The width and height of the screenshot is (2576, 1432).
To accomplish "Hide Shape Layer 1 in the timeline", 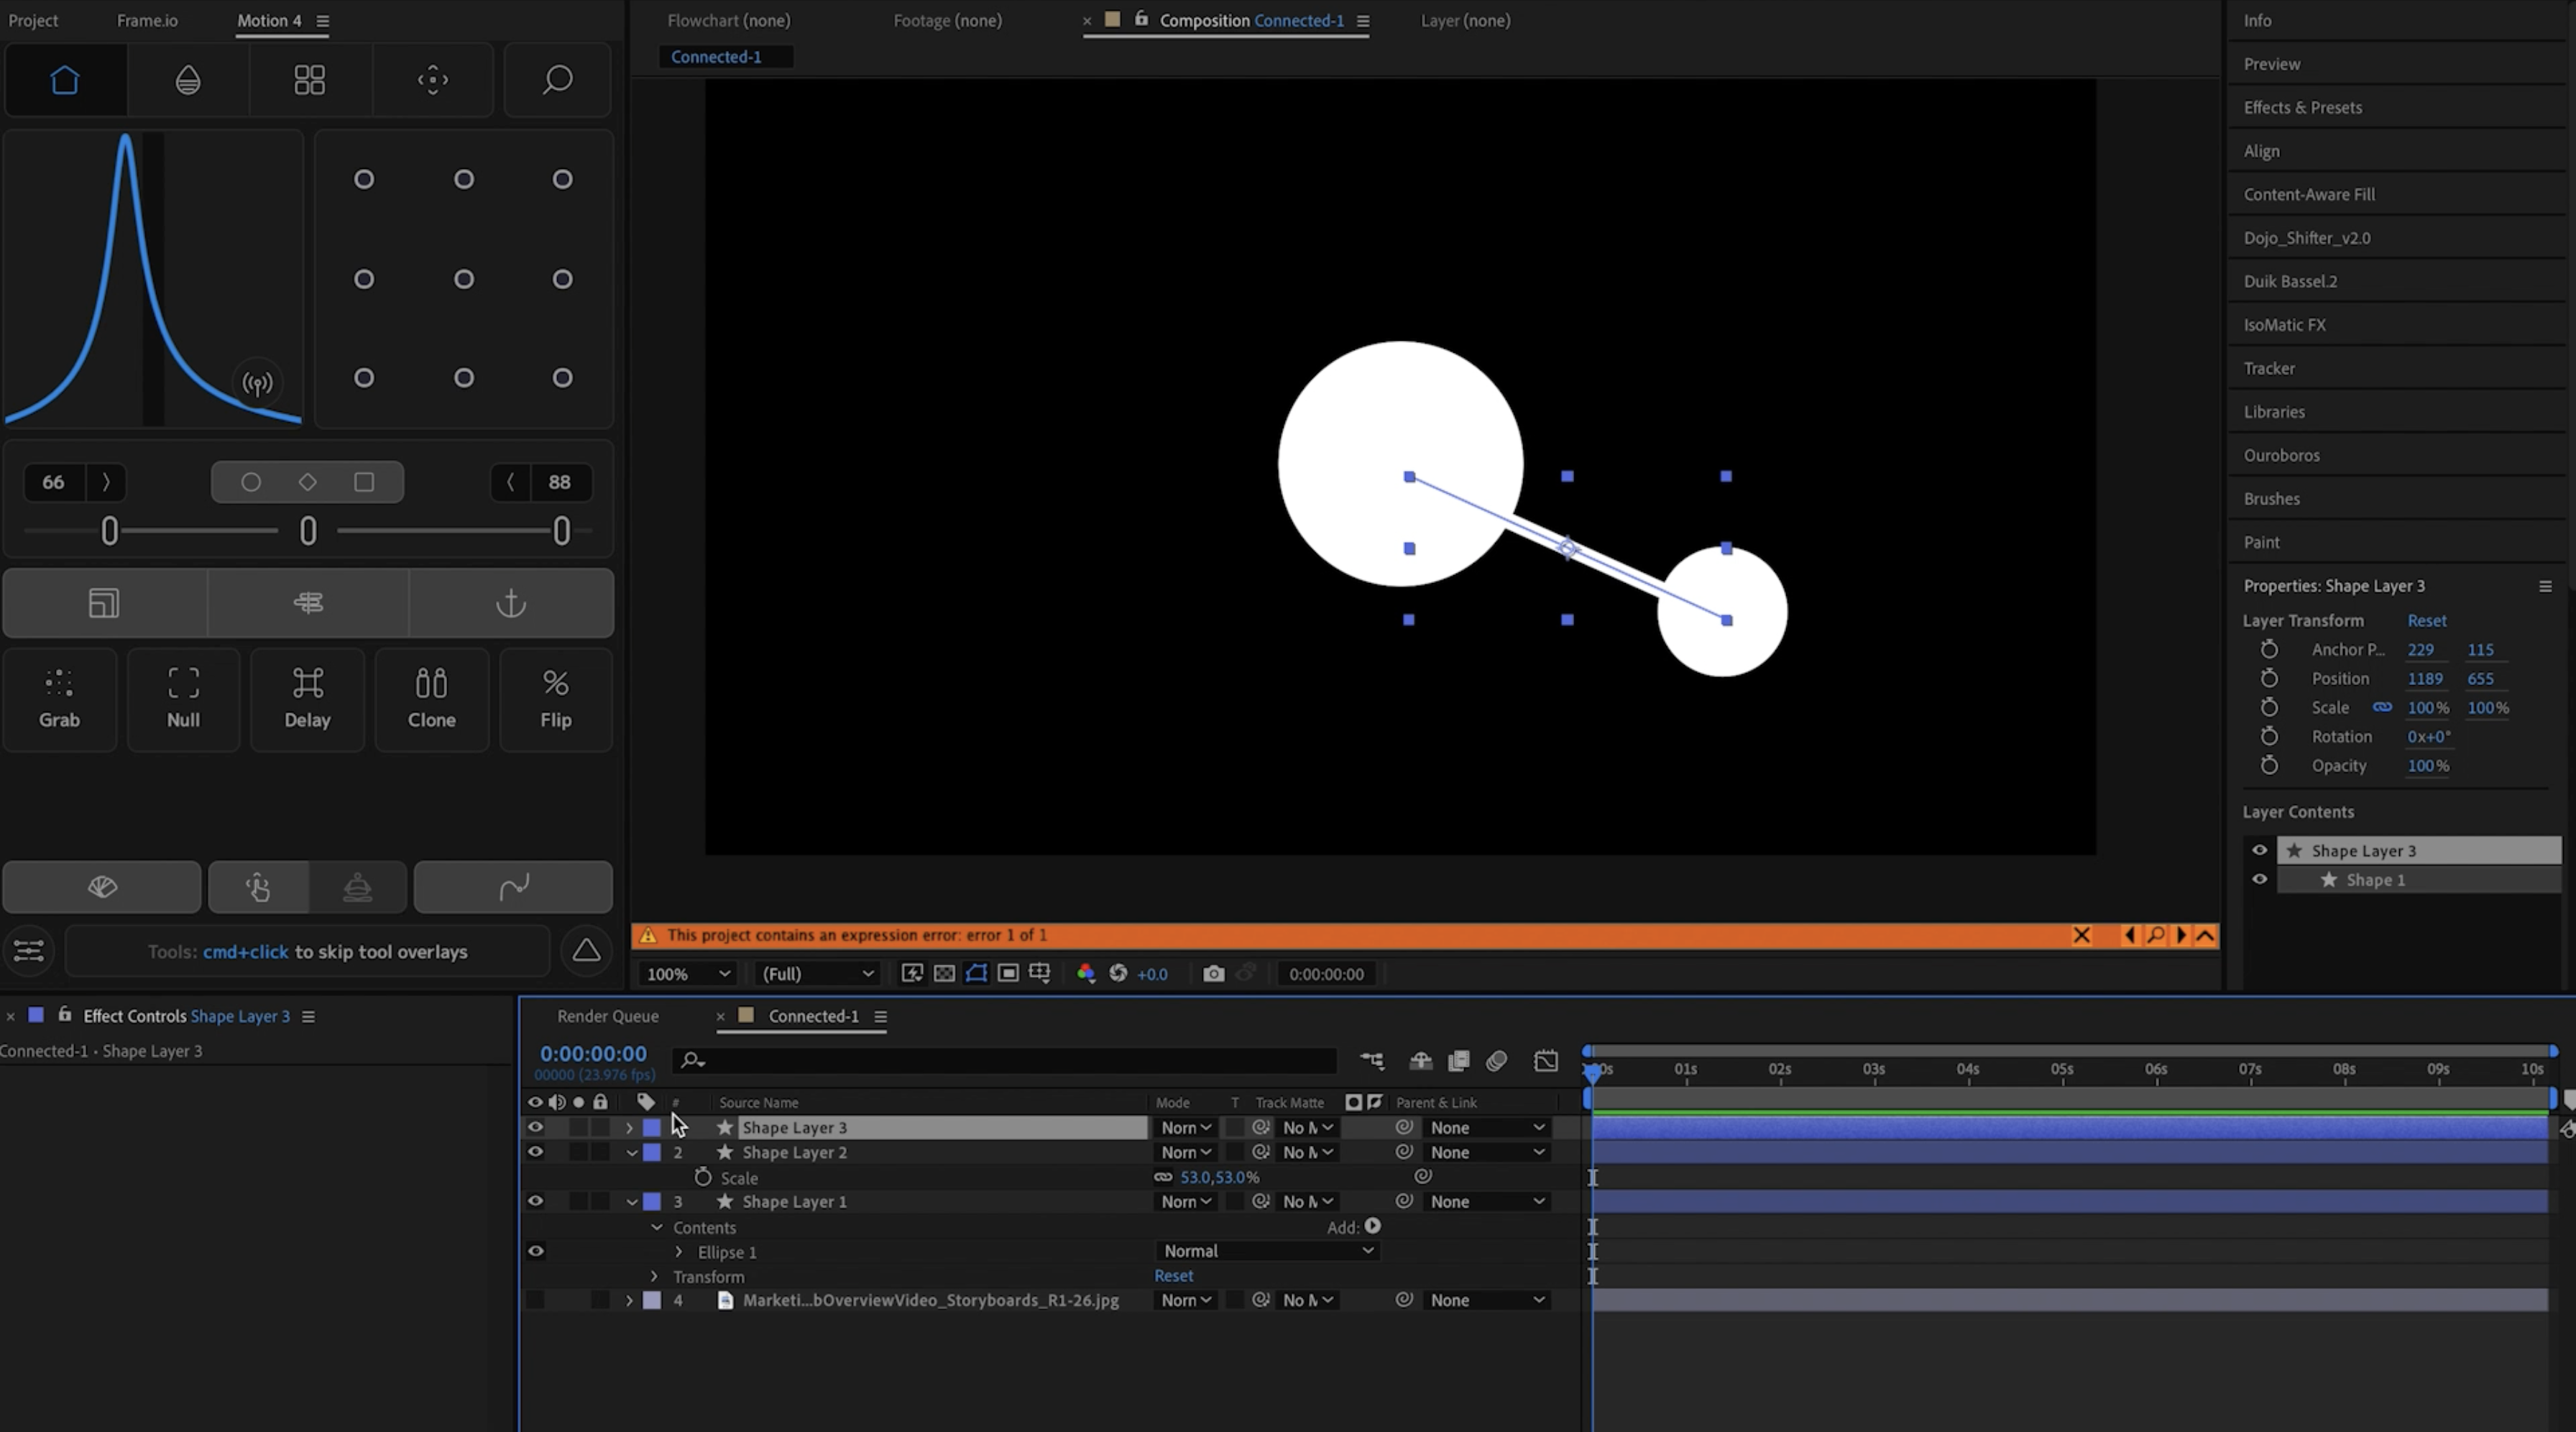I will 536,1201.
